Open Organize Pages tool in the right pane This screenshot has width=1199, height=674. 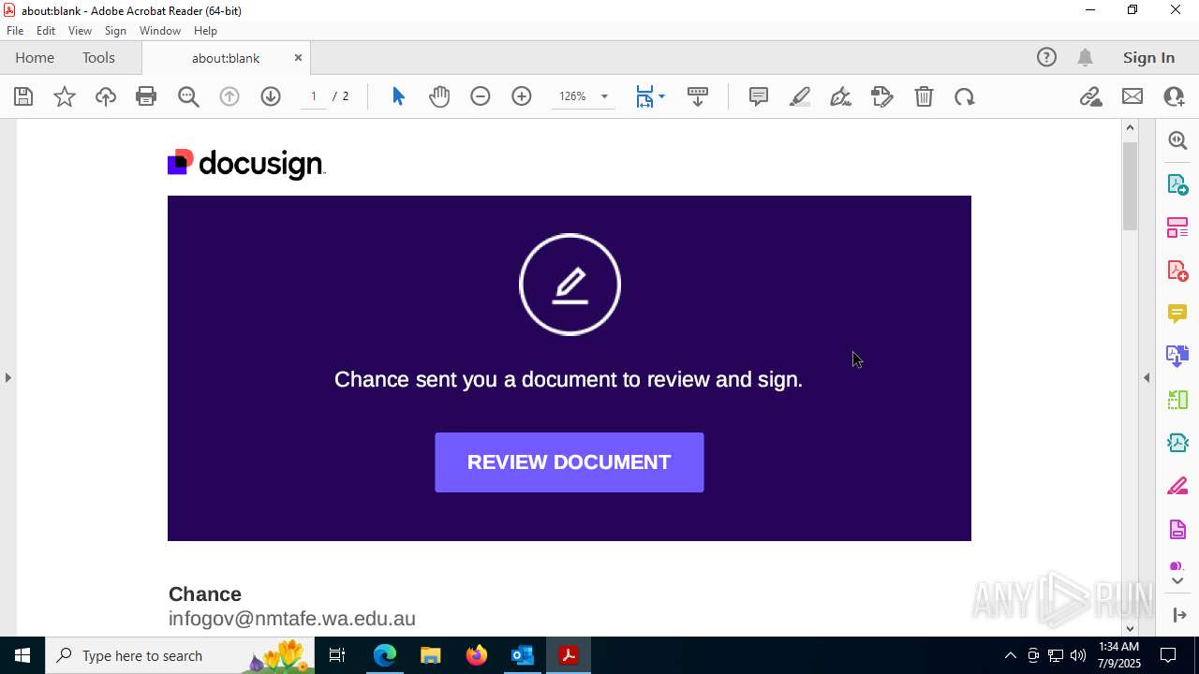point(1177,227)
